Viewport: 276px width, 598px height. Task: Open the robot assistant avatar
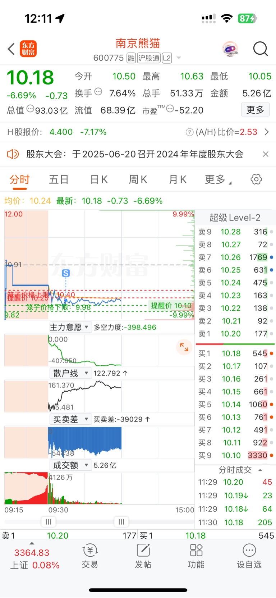(230, 49)
